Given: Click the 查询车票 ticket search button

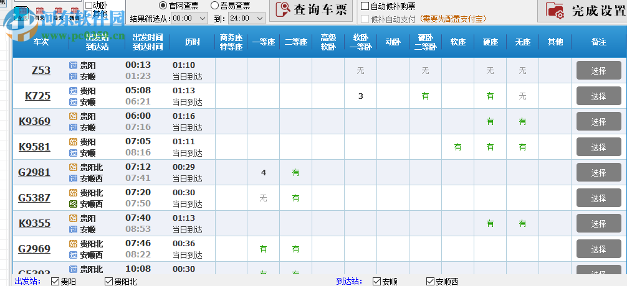Looking at the screenshot, I should pos(311,10).
